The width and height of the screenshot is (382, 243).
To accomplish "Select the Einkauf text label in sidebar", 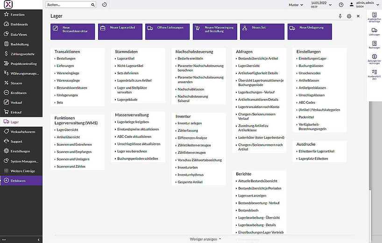I will pos(16,112).
